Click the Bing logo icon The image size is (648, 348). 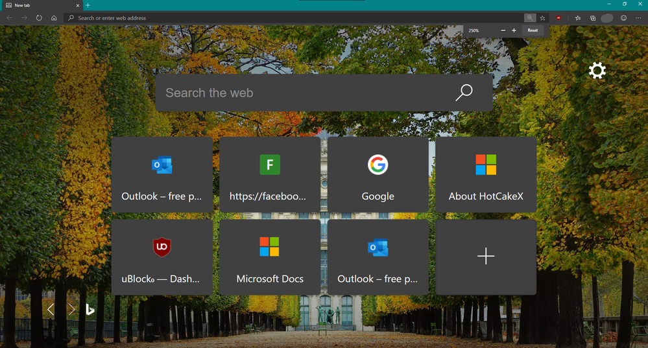click(90, 309)
